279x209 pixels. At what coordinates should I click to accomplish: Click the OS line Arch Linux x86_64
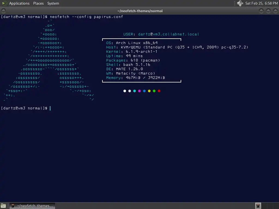point(132,43)
